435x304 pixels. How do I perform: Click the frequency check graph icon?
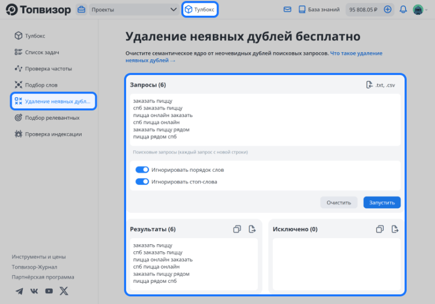click(18, 68)
